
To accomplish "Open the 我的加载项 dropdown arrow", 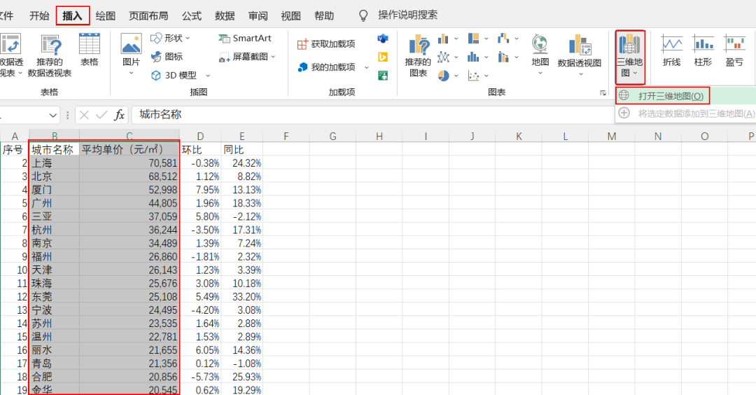I will click(x=366, y=67).
